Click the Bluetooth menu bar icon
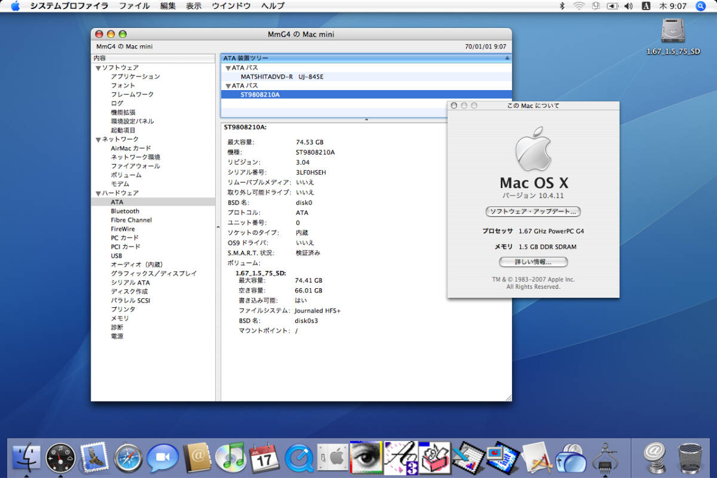This screenshot has height=478, width=717. coord(562,6)
